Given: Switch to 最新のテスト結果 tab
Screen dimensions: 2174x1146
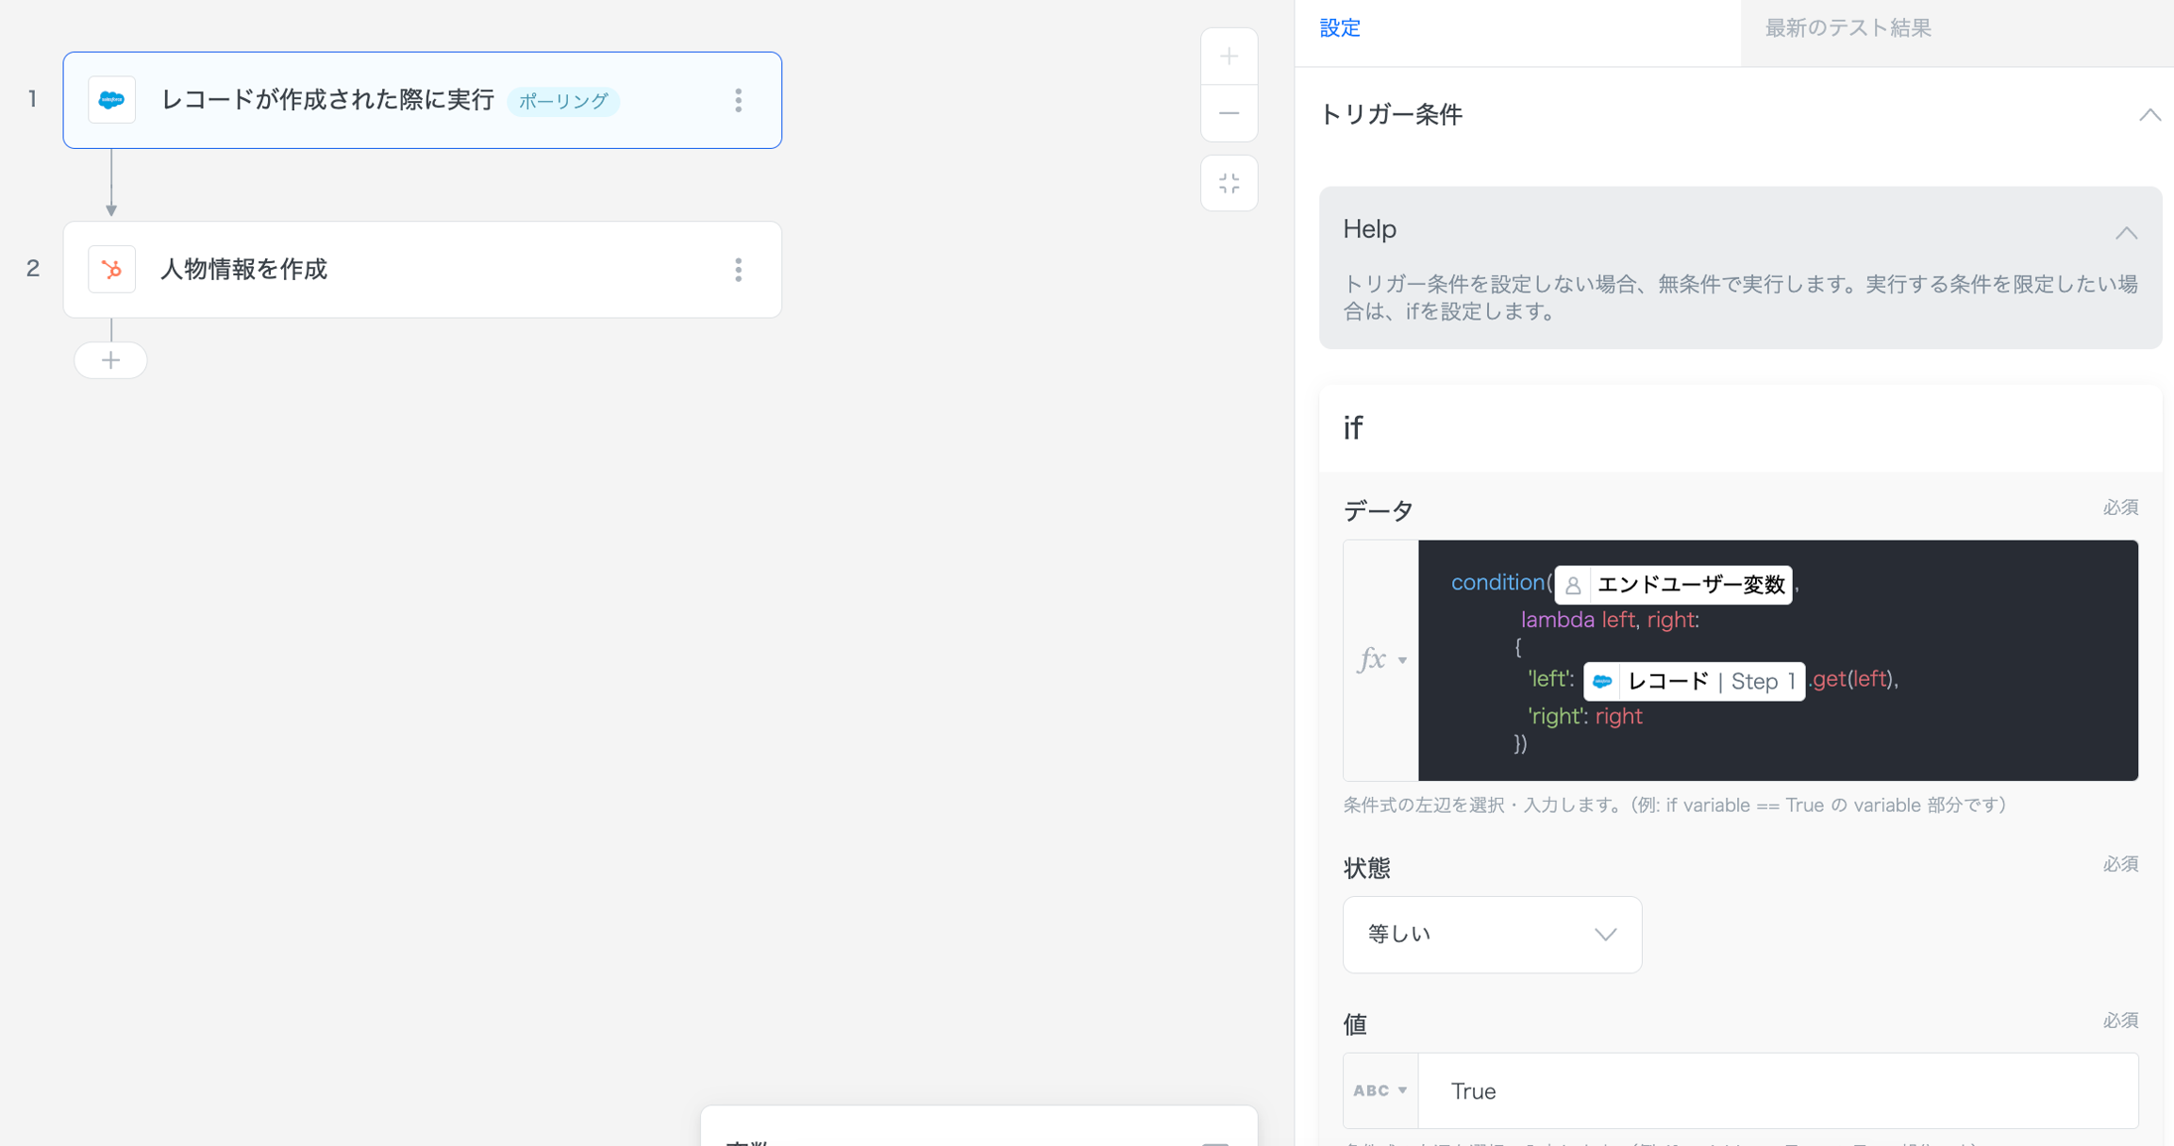Looking at the screenshot, I should tap(1848, 28).
